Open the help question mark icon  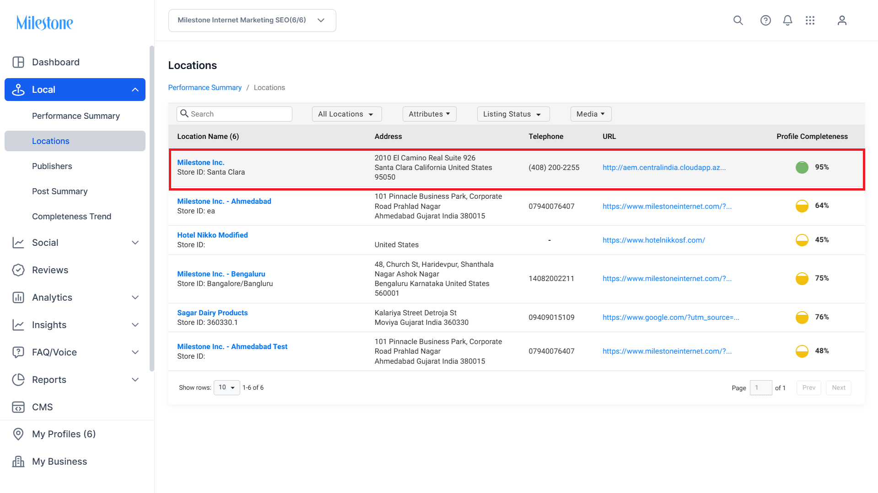click(765, 21)
